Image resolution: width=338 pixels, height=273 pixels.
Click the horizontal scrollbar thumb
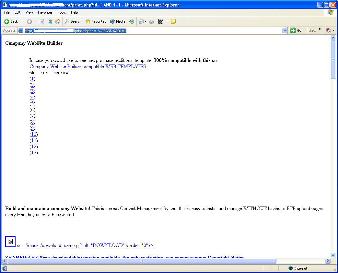(142, 261)
